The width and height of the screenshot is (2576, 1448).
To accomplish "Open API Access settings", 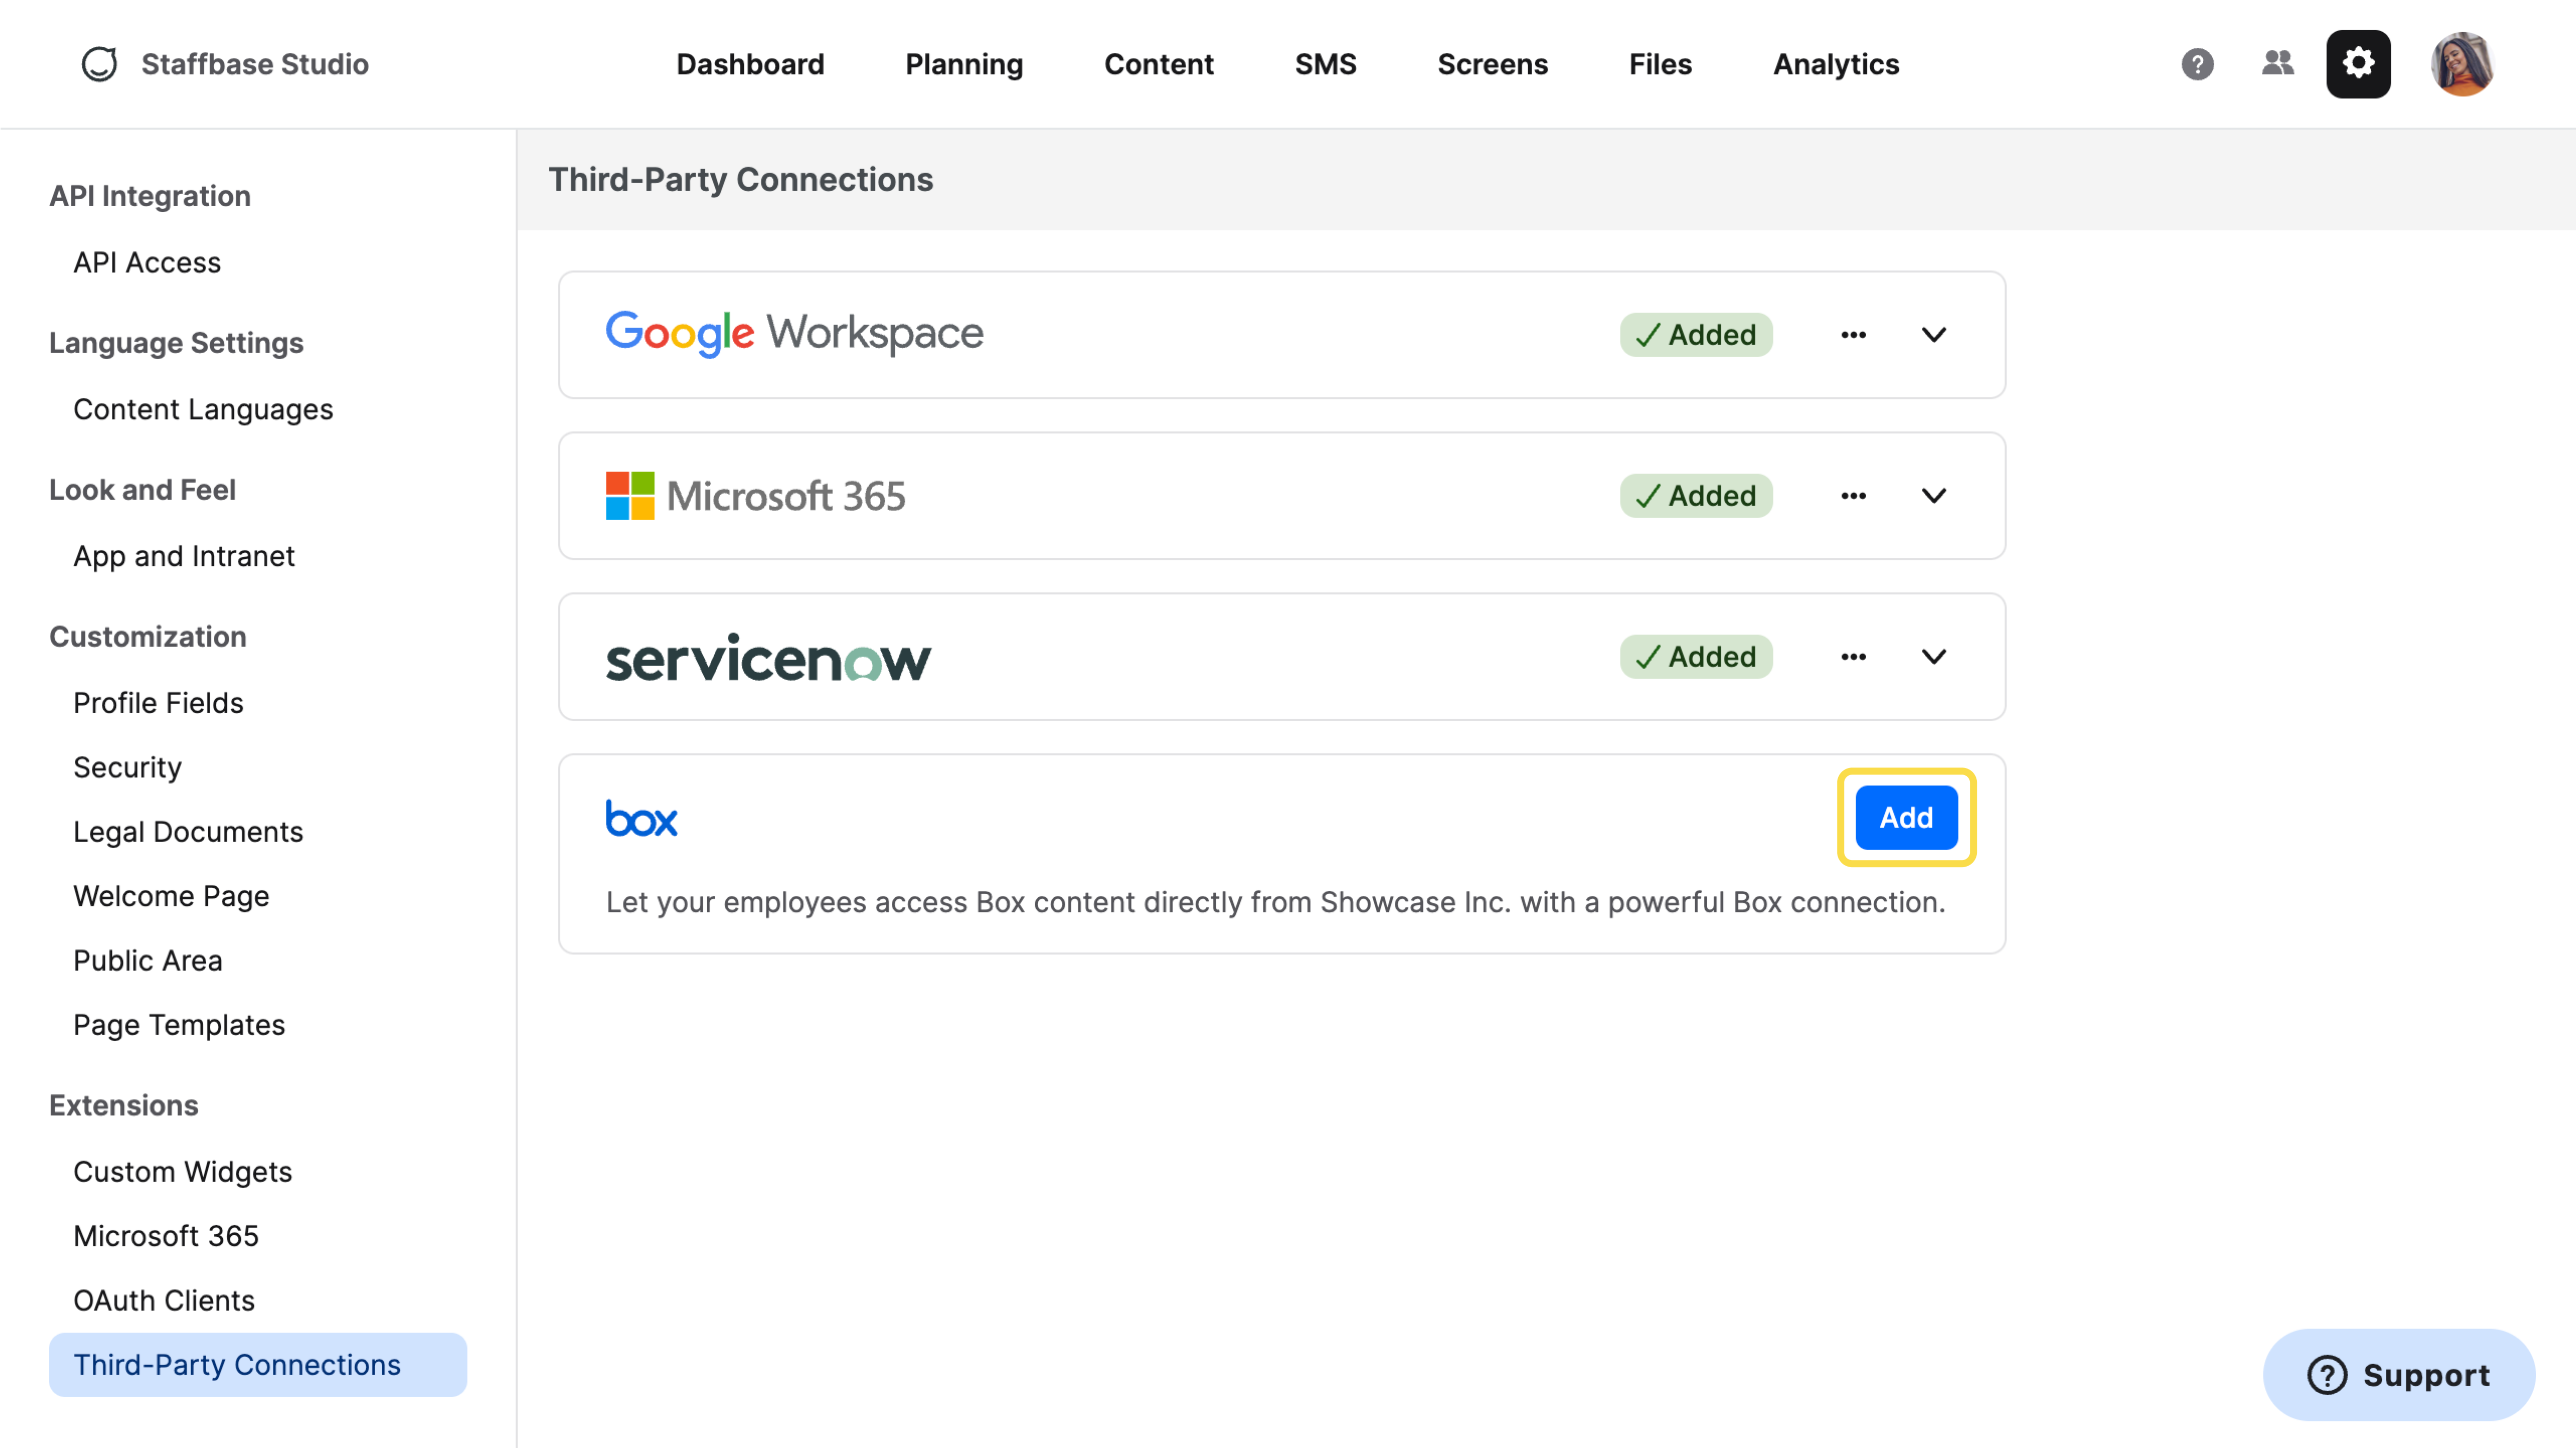I will [147, 262].
